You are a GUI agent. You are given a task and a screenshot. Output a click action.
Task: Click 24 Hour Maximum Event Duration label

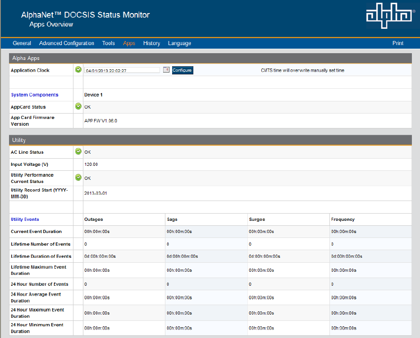click(37, 313)
